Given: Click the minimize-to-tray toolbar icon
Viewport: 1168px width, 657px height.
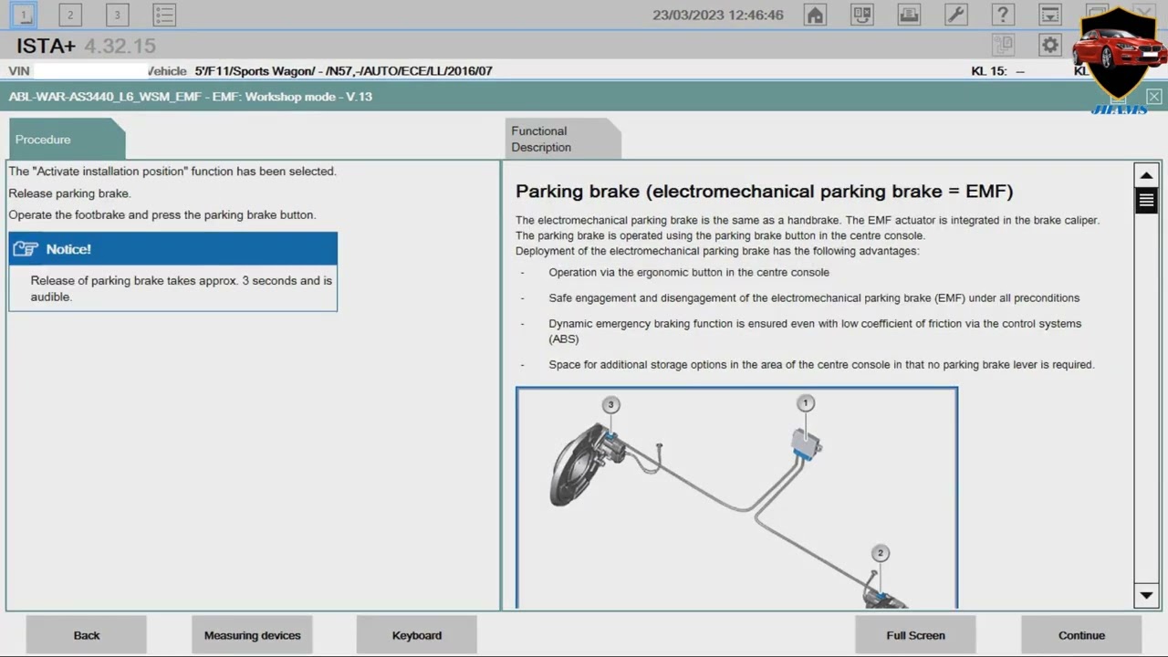Looking at the screenshot, I should click(x=1050, y=15).
